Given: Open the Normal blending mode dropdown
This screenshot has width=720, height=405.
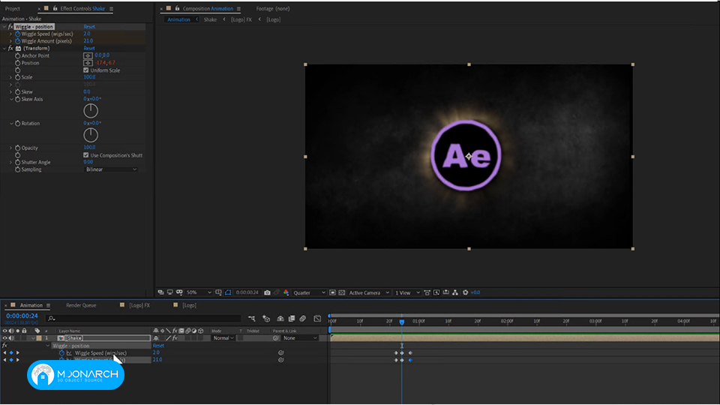Looking at the screenshot, I should click(x=223, y=338).
